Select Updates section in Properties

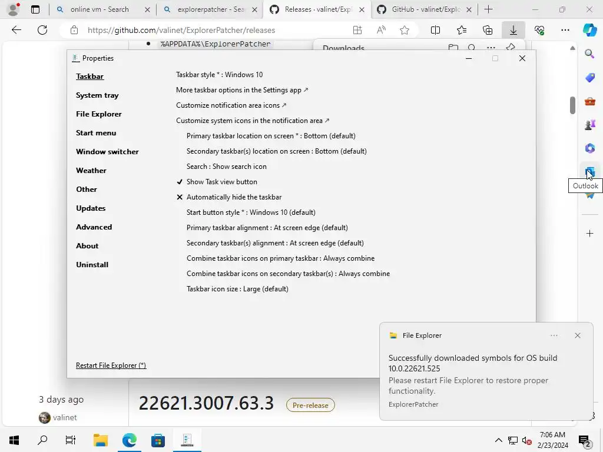(91, 208)
